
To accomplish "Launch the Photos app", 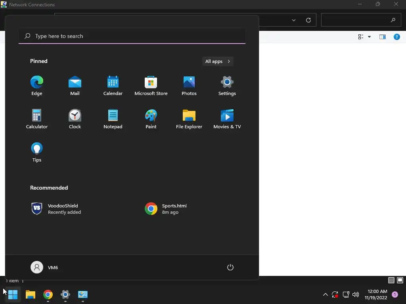I will [189, 86].
